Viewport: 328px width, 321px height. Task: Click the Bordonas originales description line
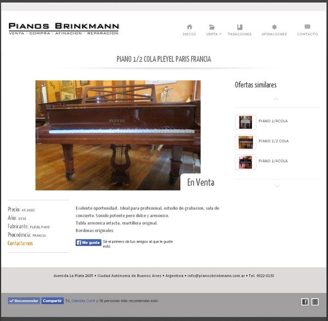[x=95, y=230]
